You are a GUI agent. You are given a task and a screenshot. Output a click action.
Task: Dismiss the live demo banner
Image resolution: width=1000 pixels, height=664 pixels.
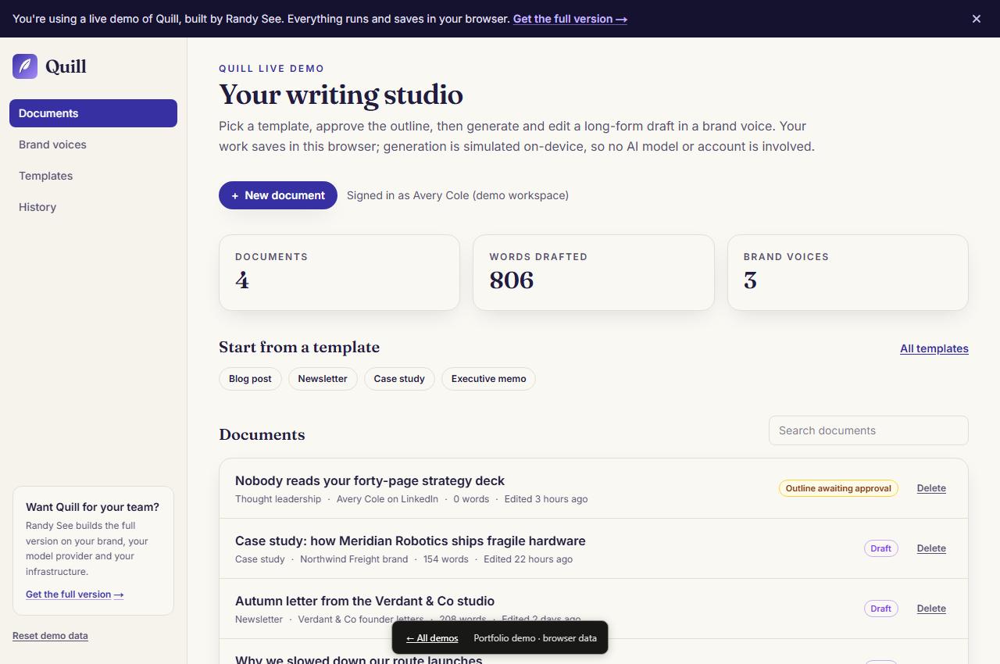(x=977, y=19)
